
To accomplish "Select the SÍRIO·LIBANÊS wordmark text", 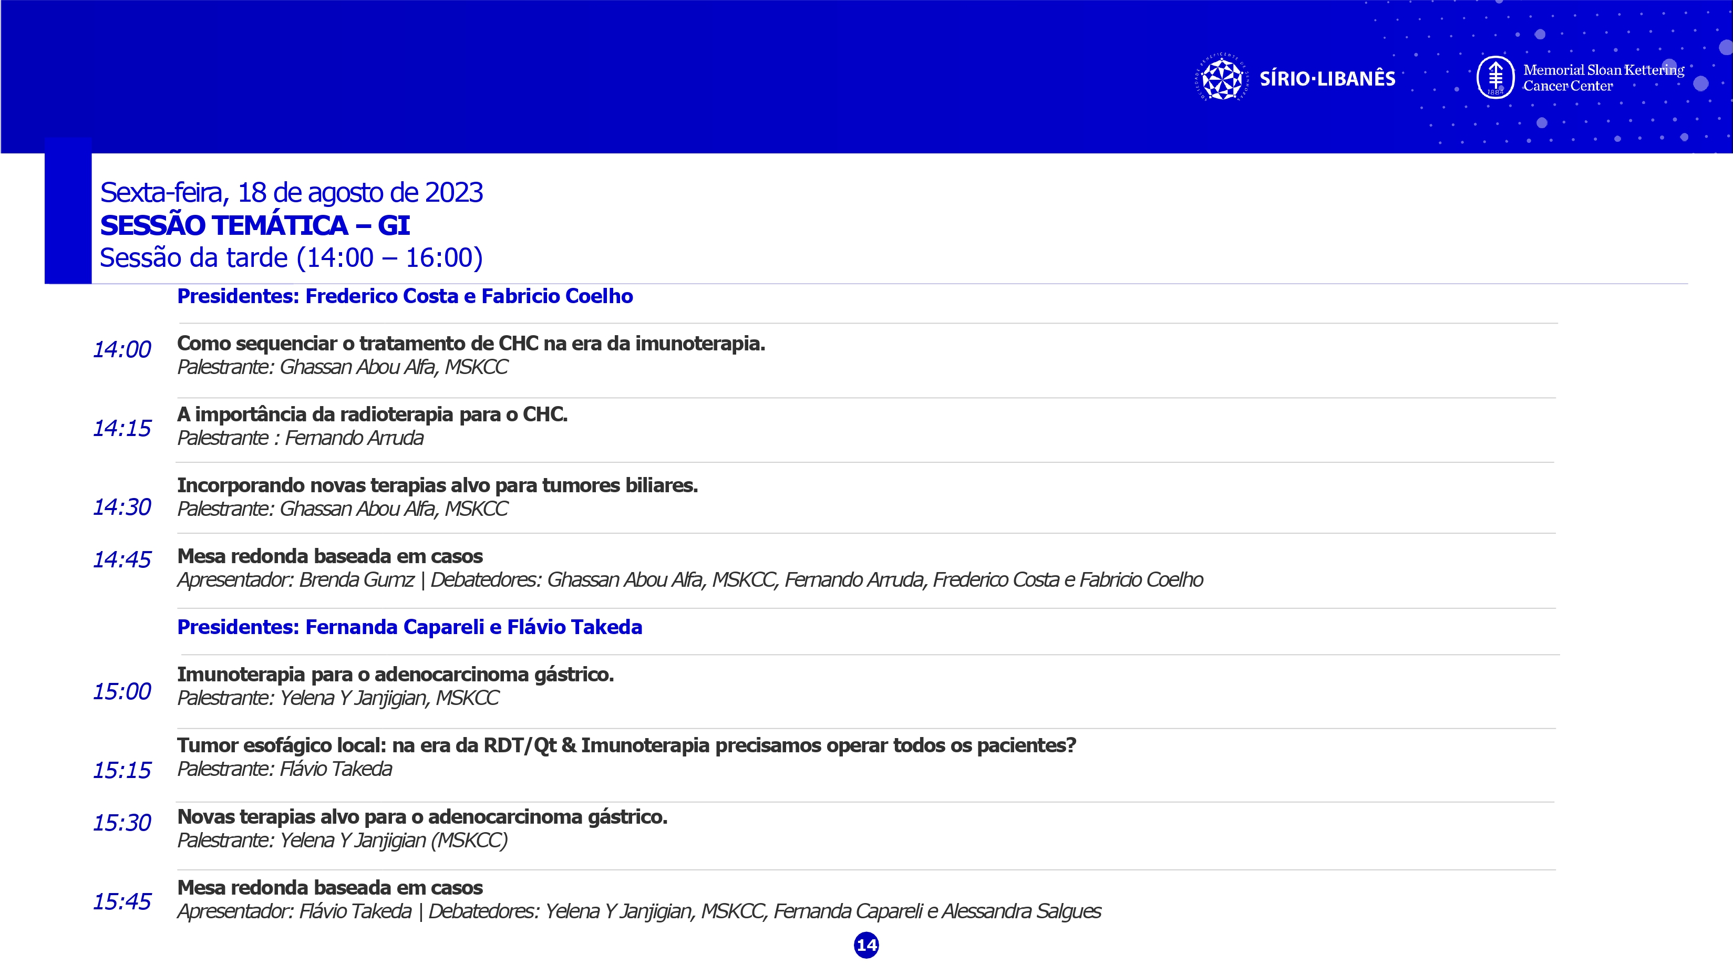I will click(1327, 79).
